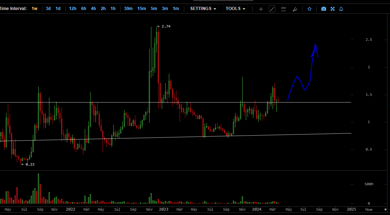Open the TOOLS dropdown
The image size is (390, 215).
[235, 9]
